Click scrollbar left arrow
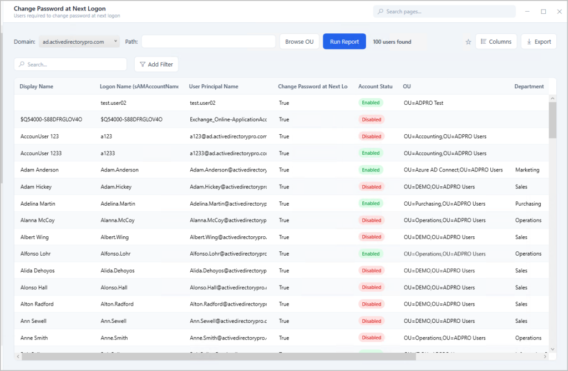Viewport: 568px width, 371px height. point(18,357)
